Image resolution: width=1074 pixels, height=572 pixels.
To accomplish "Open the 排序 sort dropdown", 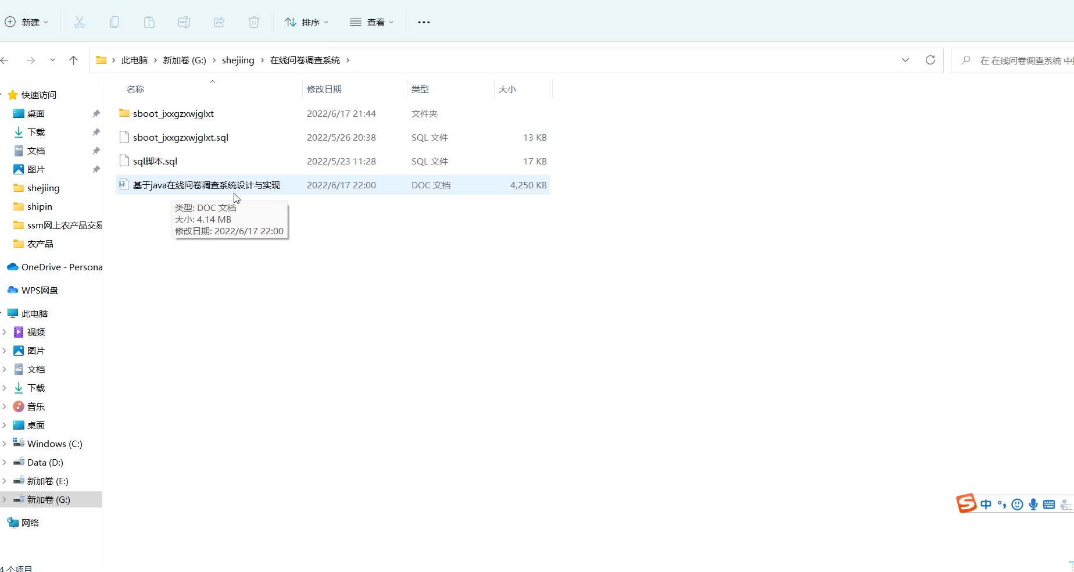I will tap(306, 22).
